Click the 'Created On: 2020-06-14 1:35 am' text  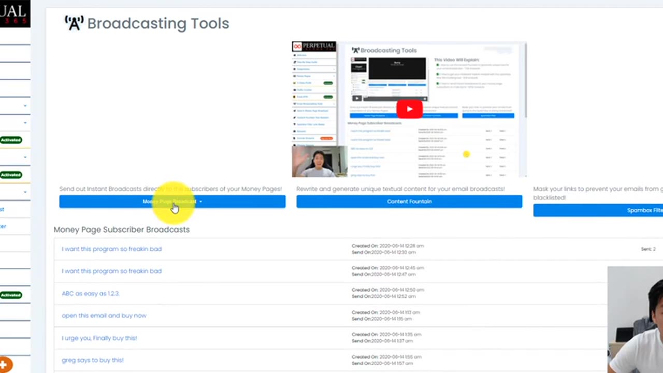[386, 335]
